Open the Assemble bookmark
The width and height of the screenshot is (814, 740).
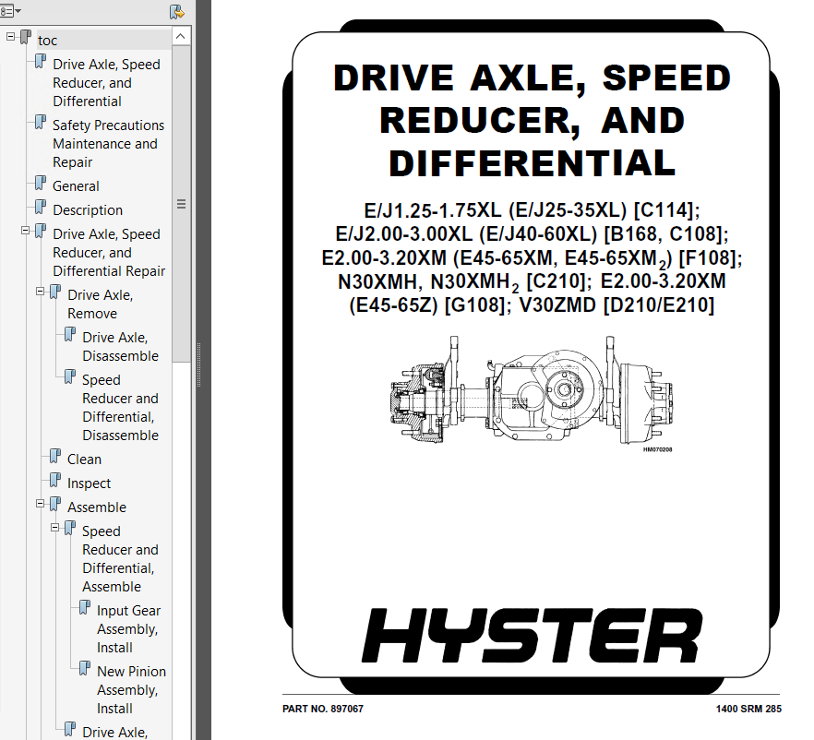[97, 507]
